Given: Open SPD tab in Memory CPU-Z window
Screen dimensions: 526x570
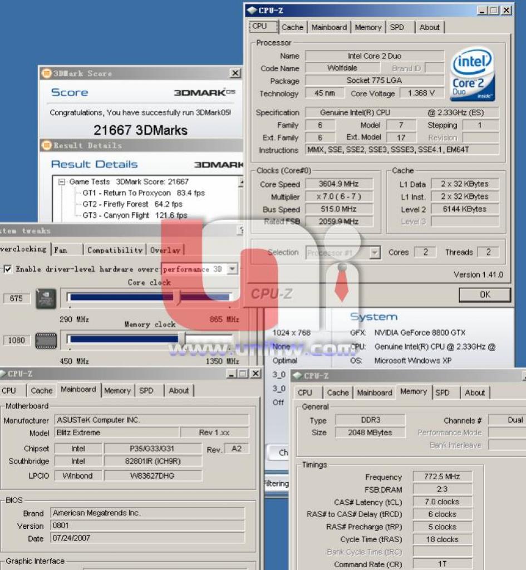Looking at the screenshot, I should [443, 392].
